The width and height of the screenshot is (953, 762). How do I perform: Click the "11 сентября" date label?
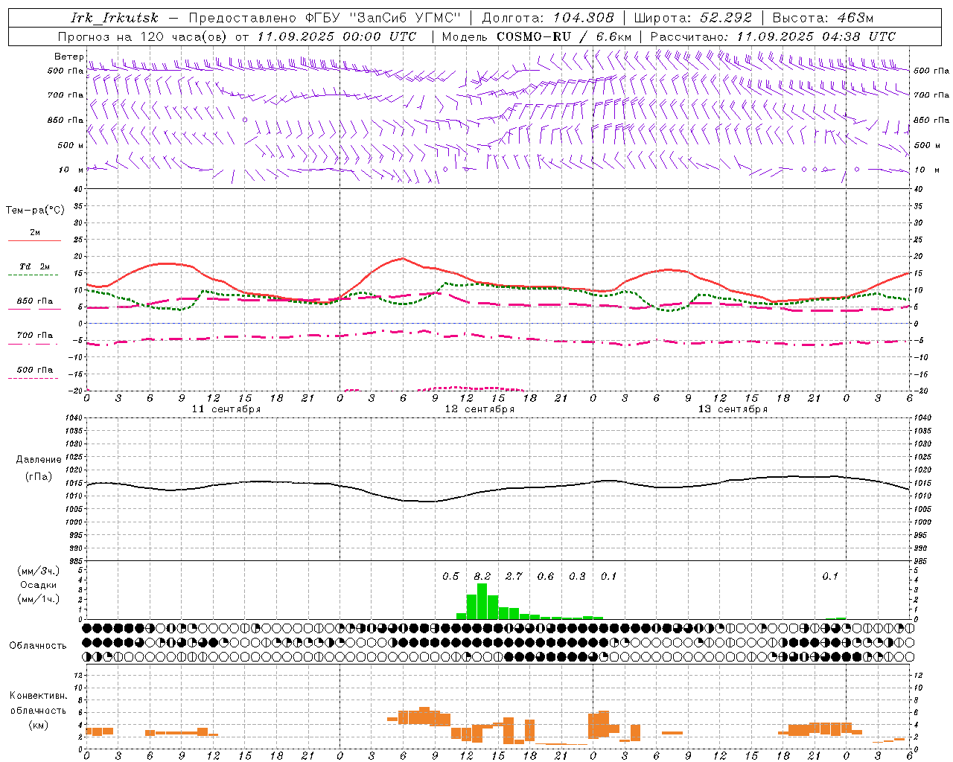click(226, 409)
